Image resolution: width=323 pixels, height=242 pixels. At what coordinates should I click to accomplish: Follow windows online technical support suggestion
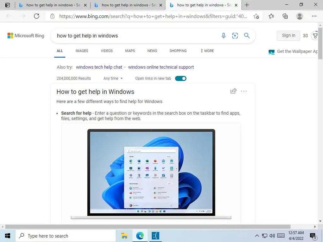tap(161, 67)
